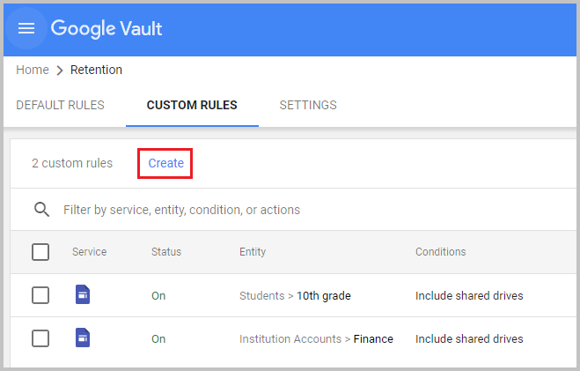Check the Institution Accounts Finance rule checkbox

pyautogui.click(x=40, y=338)
